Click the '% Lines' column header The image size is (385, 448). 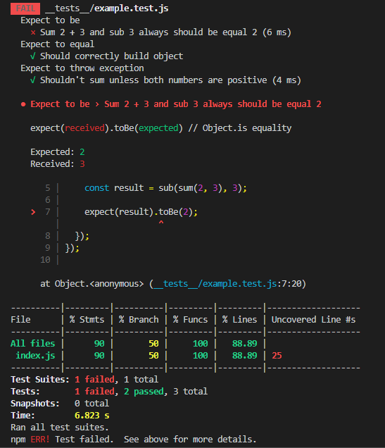240,319
